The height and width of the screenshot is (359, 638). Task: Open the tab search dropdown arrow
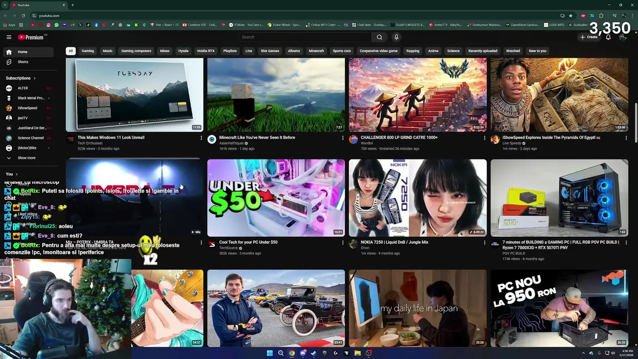point(5,5)
